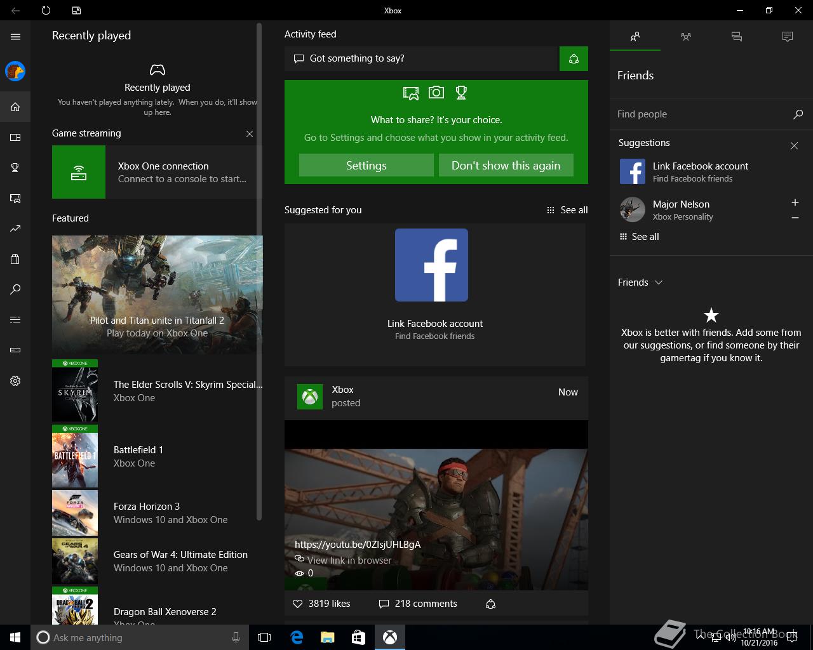Screen dimensions: 813x650
Task: Click the back arrow in title bar
Action: (15, 10)
